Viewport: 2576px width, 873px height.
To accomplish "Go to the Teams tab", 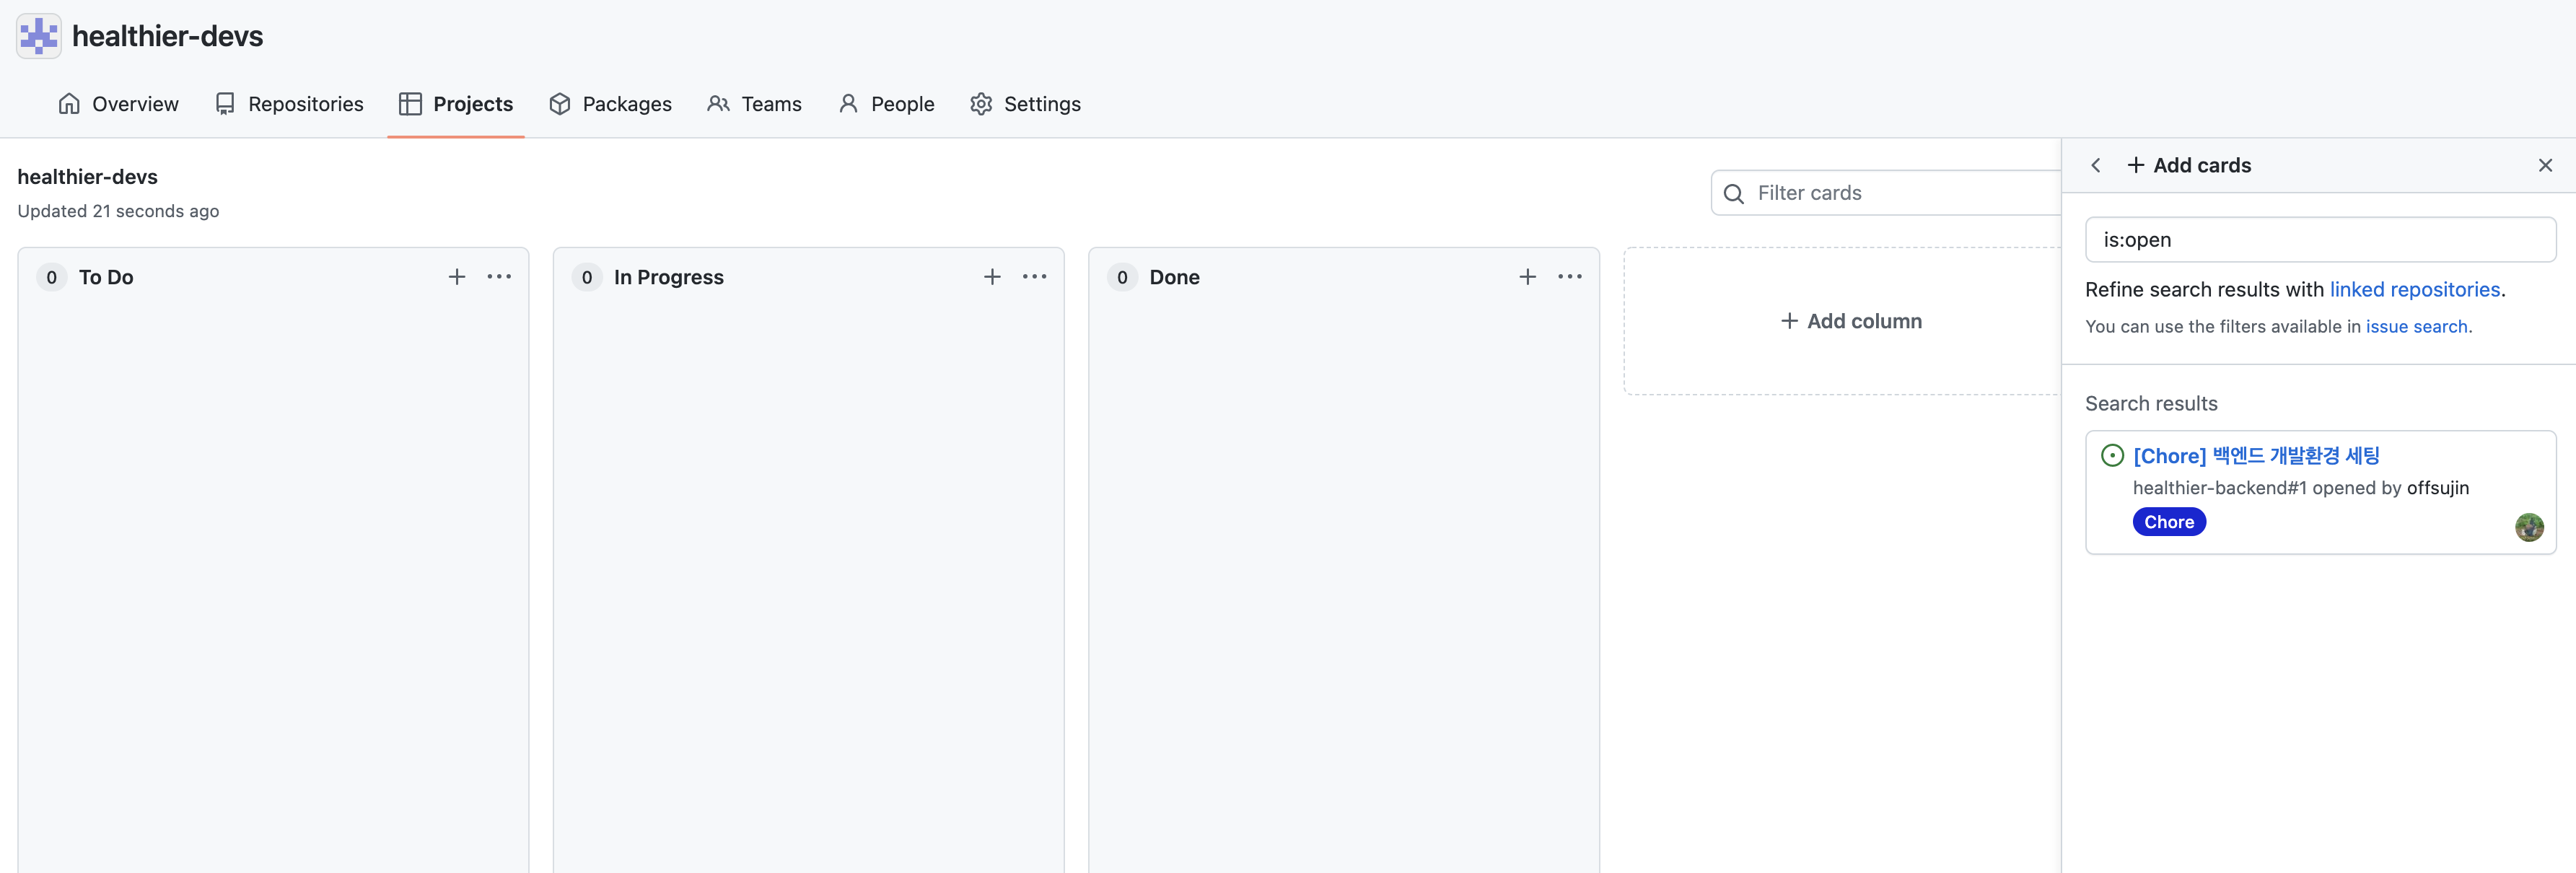I will click(x=754, y=104).
